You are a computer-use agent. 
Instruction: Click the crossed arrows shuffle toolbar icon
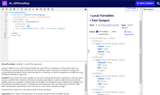[25, 9]
